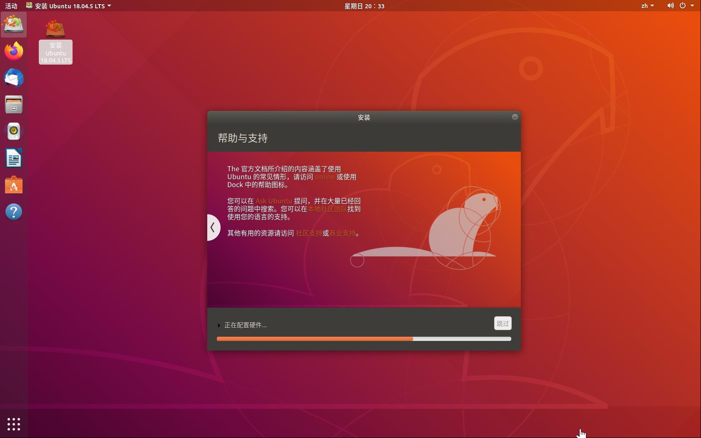
Task: Open the 本地社区团队 link
Action: (x=327, y=209)
